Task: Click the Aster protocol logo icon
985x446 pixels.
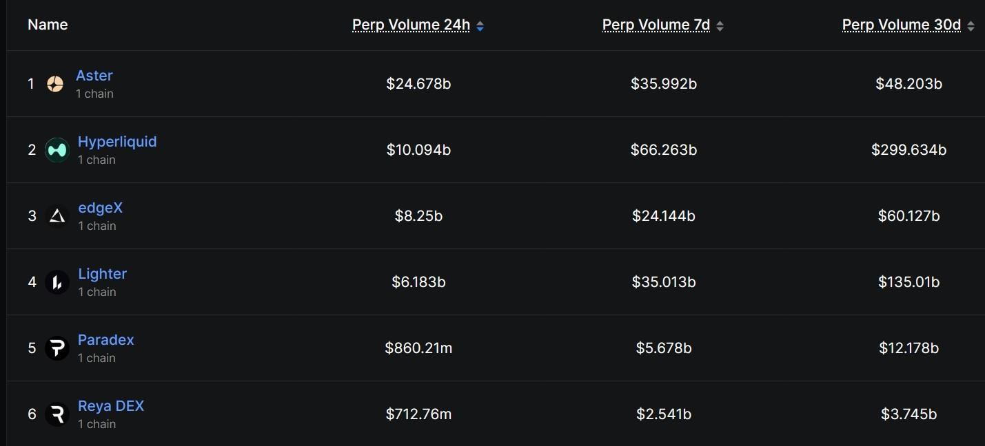Action: tap(55, 84)
